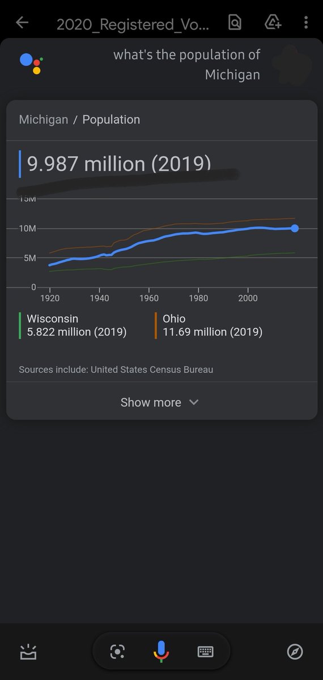Launch Google Lens camera icon
The height and width of the screenshot is (680, 323).
(117, 652)
